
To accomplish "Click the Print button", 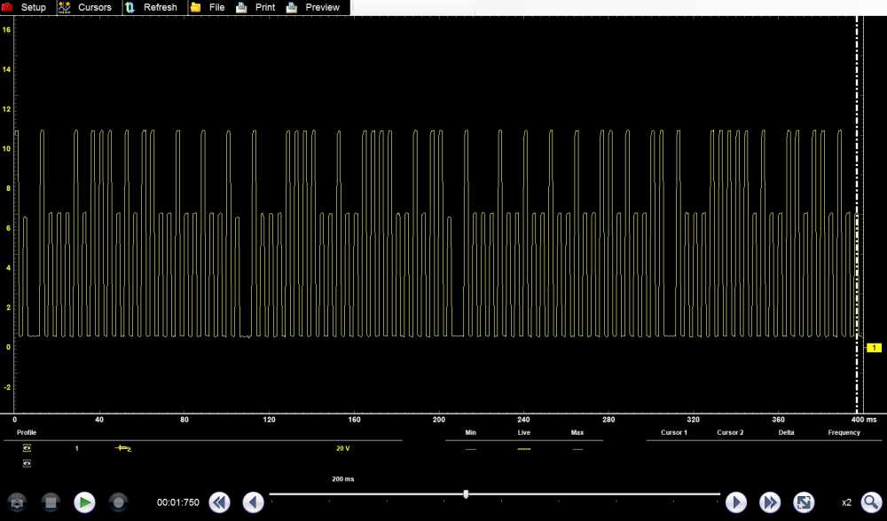I will click(x=257, y=7).
